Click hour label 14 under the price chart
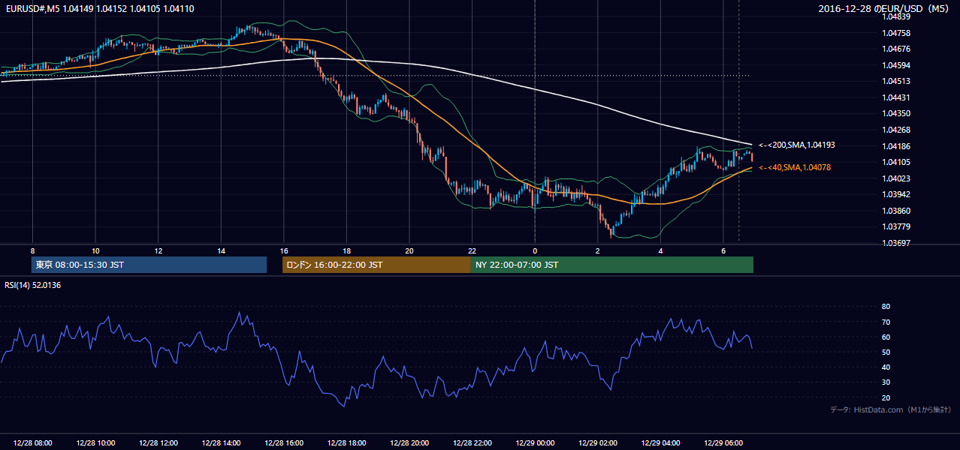The height and width of the screenshot is (450, 960). [221, 250]
